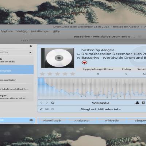Screen dimensions: 146x146
Task: Open the Spellista menu
Action: click(7, 31)
